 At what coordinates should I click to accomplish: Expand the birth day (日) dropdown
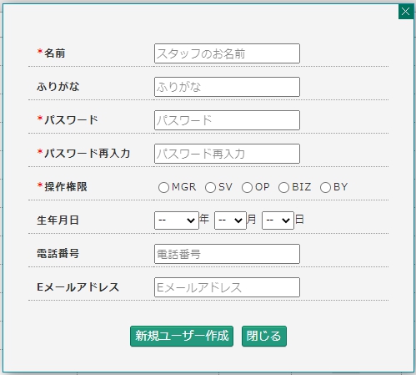click(x=278, y=220)
